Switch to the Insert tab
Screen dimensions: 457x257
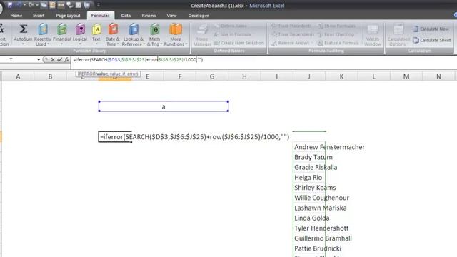39,16
